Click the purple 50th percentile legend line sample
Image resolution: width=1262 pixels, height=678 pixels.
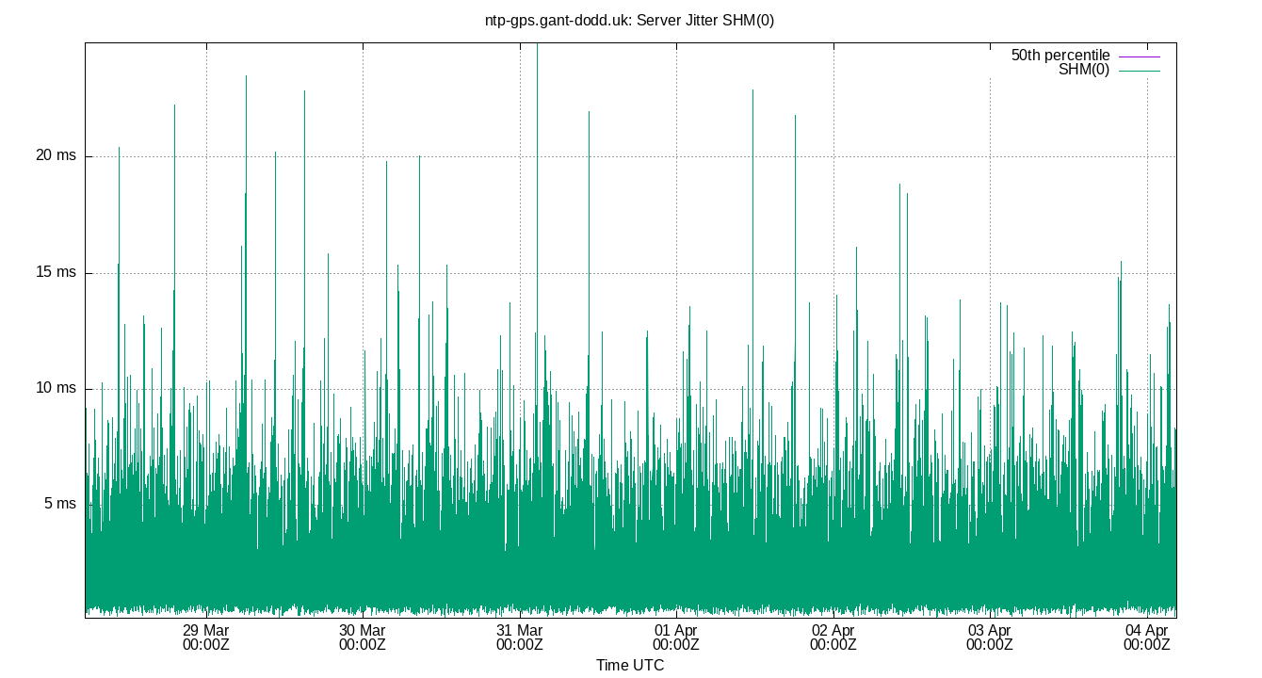coord(1140,55)
